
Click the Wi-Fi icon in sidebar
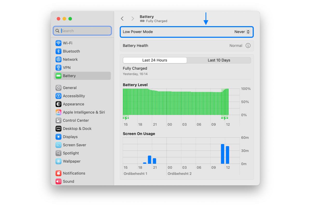coord(59,43)
